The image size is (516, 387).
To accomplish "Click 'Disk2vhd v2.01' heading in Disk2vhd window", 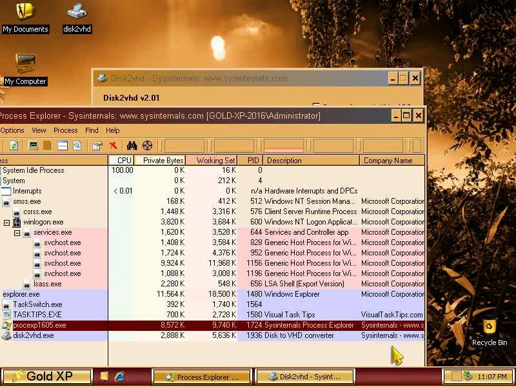I will [132, 98].
